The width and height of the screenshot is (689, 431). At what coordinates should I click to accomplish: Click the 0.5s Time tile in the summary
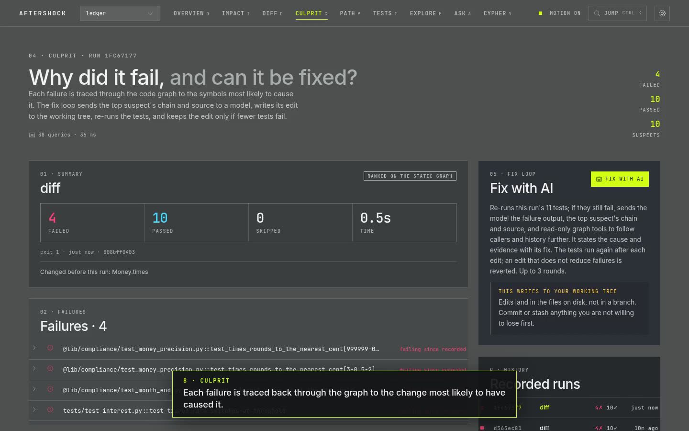pos(404,223)
